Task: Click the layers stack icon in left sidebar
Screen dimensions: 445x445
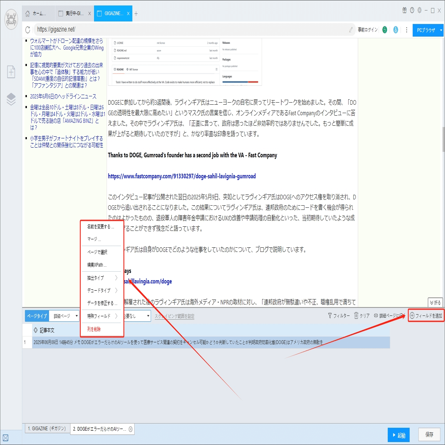Action: pos(11,99)
